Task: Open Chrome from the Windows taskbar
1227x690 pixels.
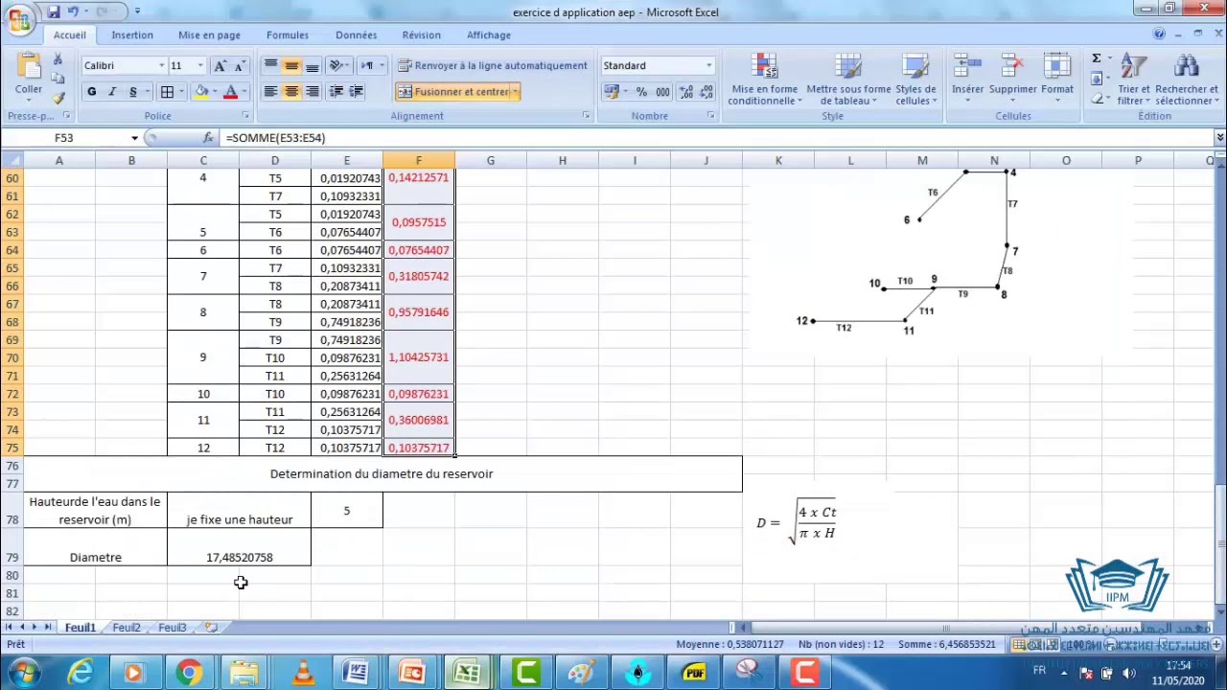Action: point(189,672)
